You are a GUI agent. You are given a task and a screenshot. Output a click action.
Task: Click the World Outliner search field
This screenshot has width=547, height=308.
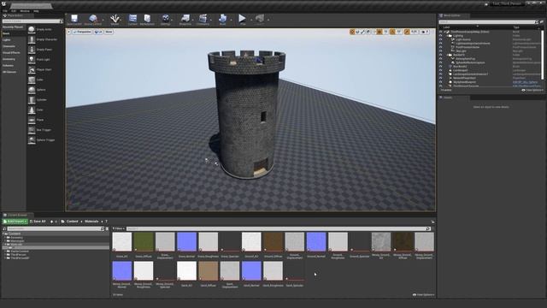[487, 22]
